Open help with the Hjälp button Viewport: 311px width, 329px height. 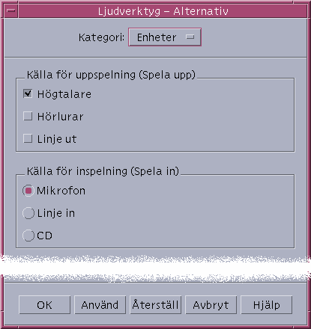coord(267,305)
